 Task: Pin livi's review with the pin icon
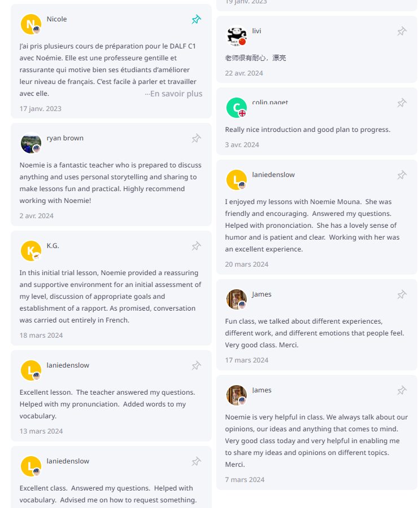(401, 32)
